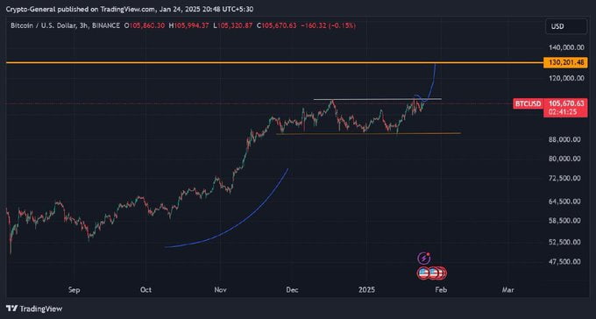Viewport: 596px width, 319px height.
Task: Click the 64,500.00 price axis label
Action: [564, 202]
